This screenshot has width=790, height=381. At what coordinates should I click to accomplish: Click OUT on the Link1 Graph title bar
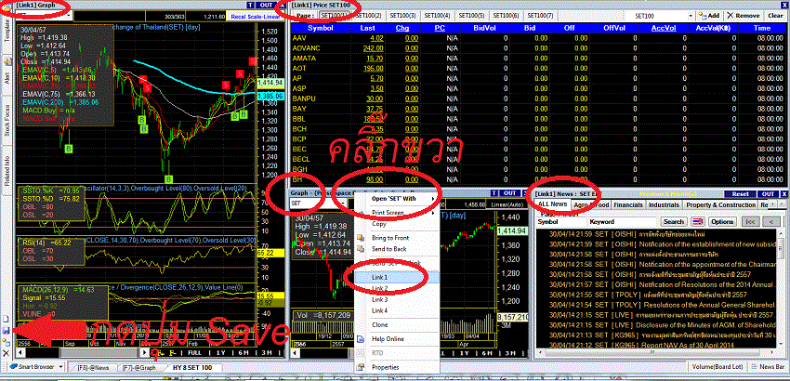click(266, 5)
